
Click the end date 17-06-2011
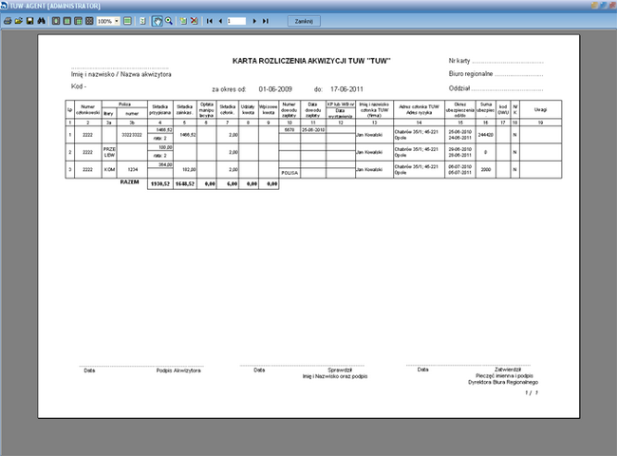pyautogui.click(x=346, y=89)
